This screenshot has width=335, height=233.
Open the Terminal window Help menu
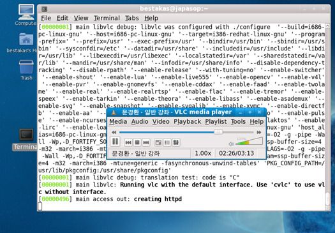tap(151, 18)
